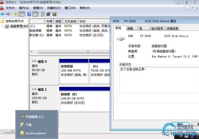Select the 系统保留 volume row in list

[x=70, y=30]
